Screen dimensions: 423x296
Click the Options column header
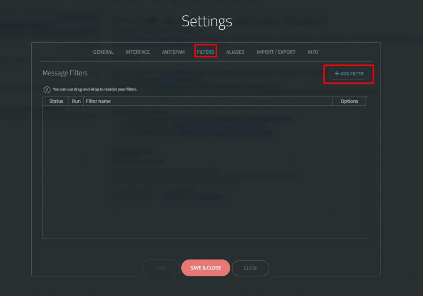tap(349, 101)
